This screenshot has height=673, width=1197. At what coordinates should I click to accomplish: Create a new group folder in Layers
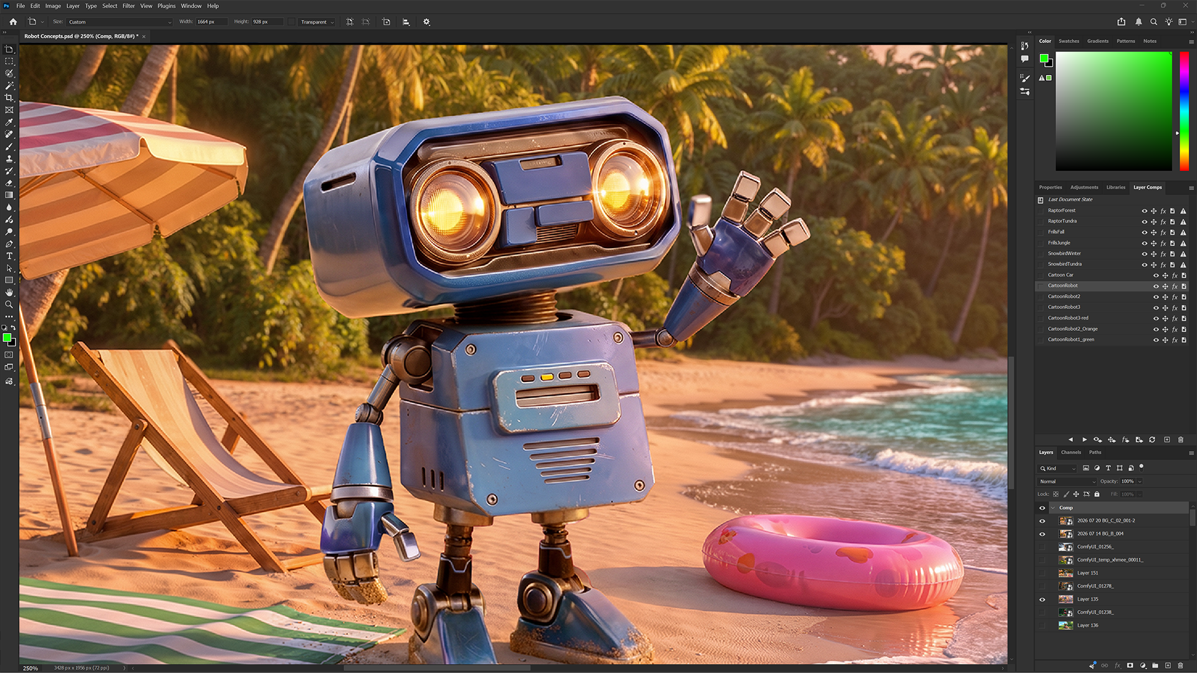[1155, 666]
